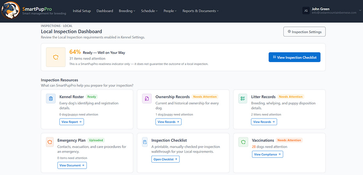Click View Document under Emergency Plan
This screenshot has width=363, height=175.
(x=72, y=165)
